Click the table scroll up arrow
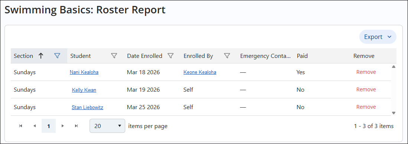 click(394, 66)
